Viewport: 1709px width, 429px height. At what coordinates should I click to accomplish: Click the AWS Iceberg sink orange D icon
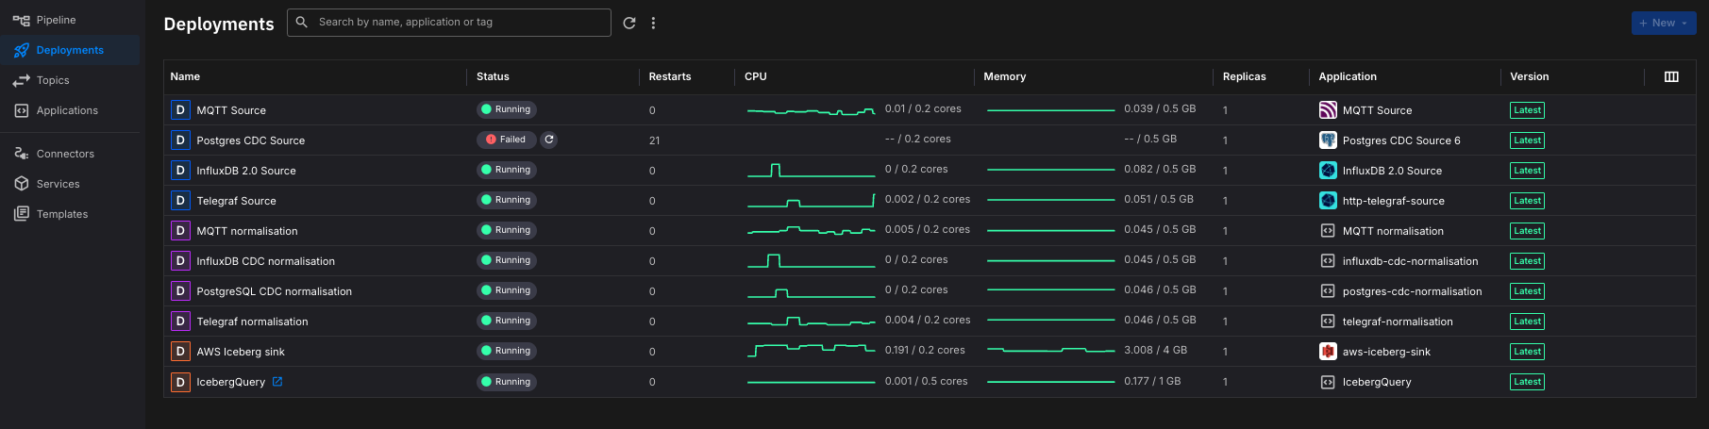pyautogui.click(x=180, y=352)
